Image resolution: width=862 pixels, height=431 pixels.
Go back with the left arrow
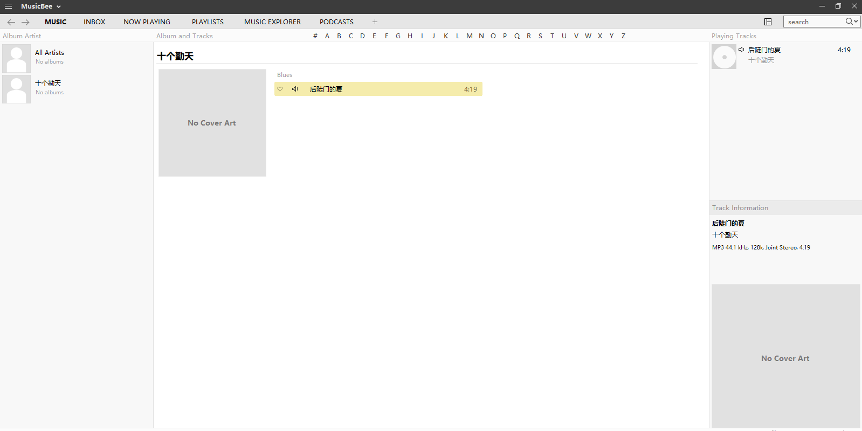pyautogui.click(x=11, y=22)
